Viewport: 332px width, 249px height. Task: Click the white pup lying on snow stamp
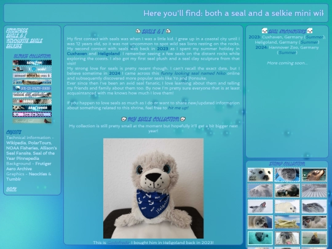[287, 206]
